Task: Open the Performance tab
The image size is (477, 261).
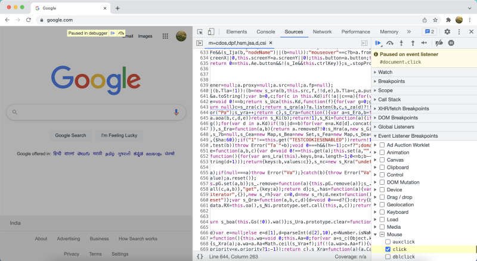Action: click(x=355, y=32)
